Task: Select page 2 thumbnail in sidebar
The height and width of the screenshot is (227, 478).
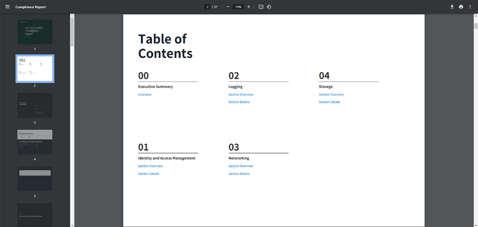Action: 35,69
